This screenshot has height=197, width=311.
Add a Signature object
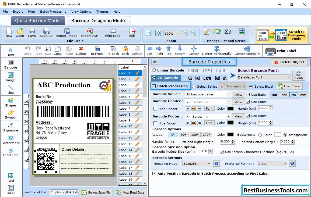[11, 127]
